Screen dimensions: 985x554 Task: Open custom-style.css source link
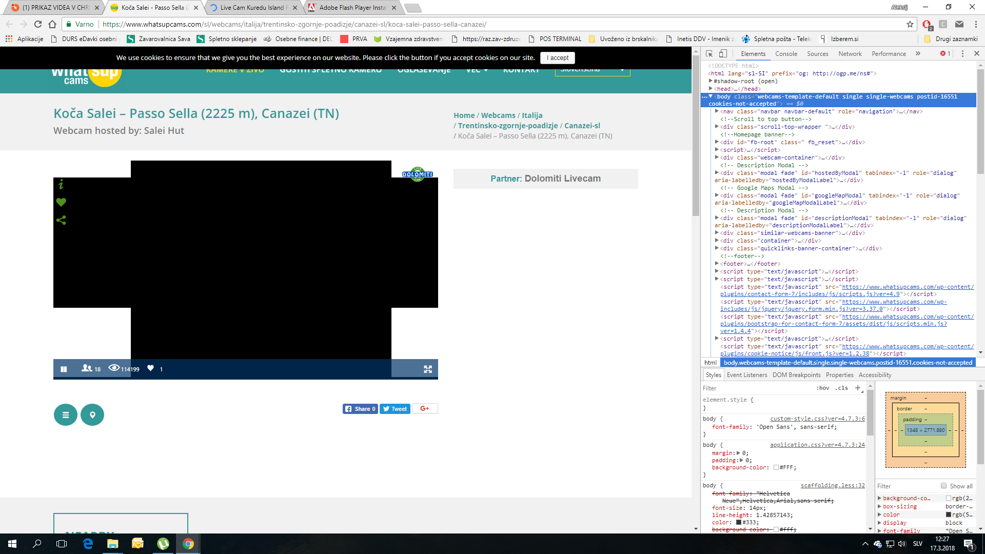click(817, 419)
